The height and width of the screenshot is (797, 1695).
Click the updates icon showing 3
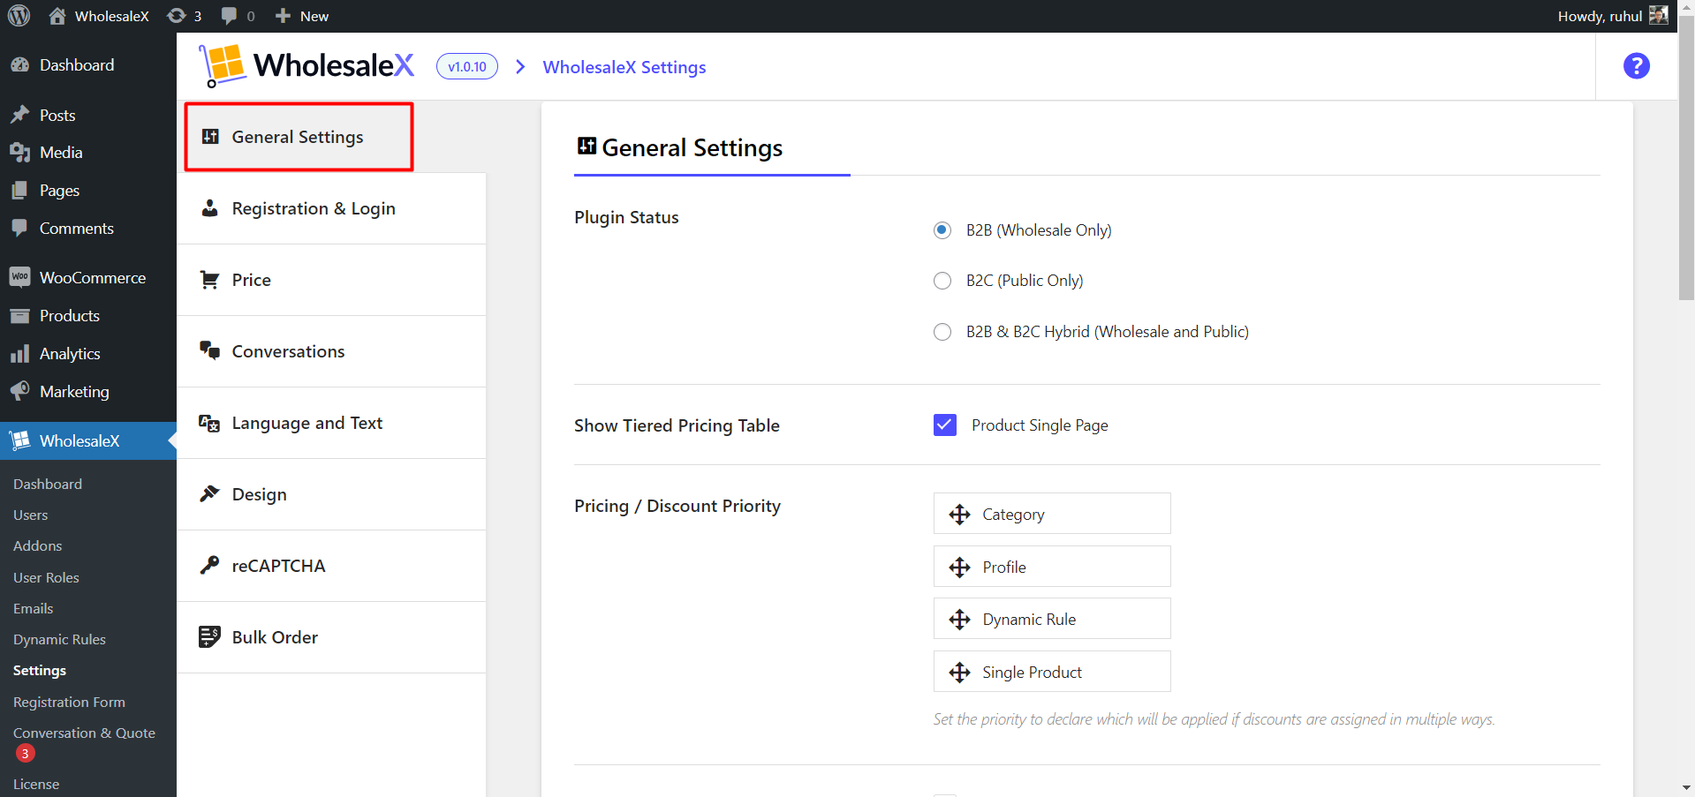177,16
